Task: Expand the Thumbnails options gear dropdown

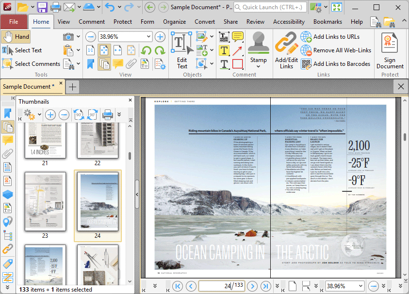Action: point(39,115)
